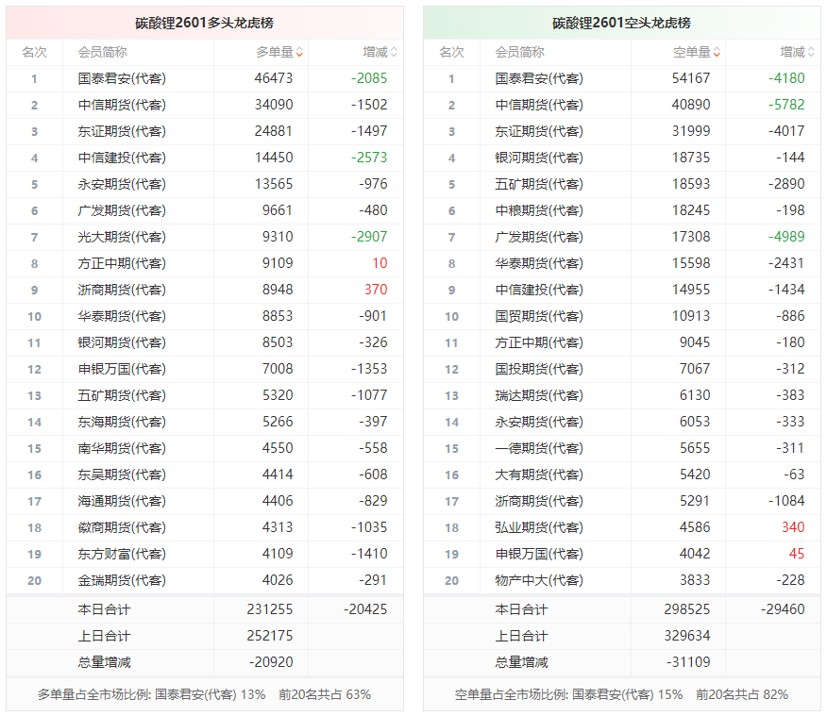Select 方正中期(代客) in short table
827x716 pixels.
pos(539,342)
